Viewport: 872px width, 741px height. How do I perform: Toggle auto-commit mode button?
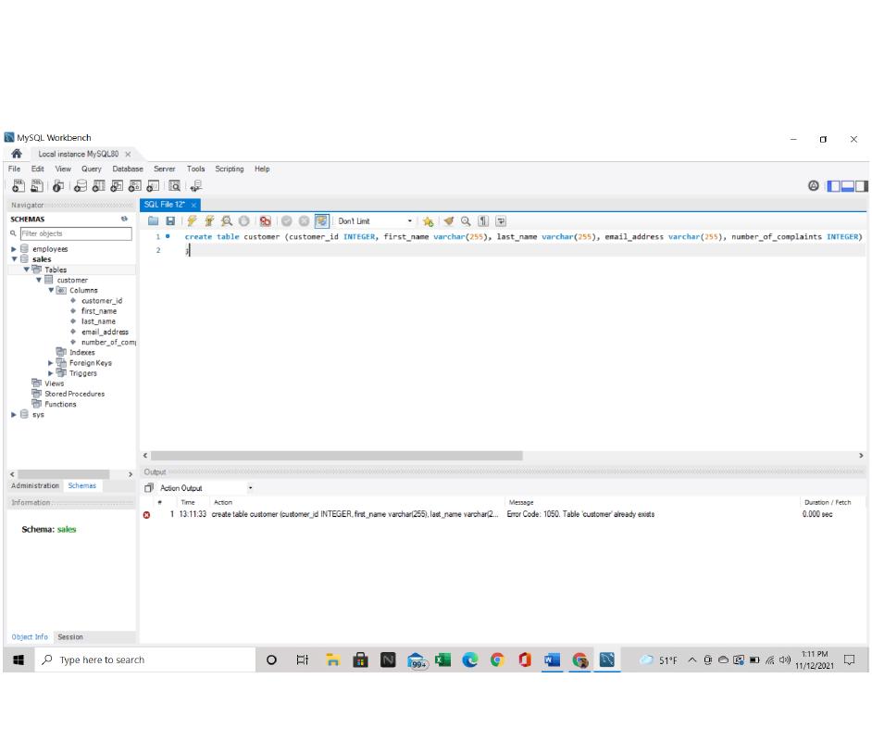pyautogui.click(x=322, y=221)
